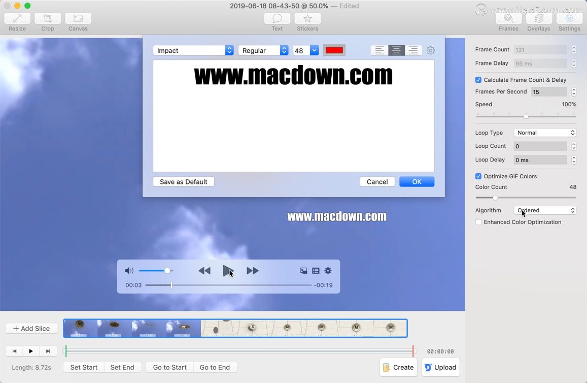The width and height of the screenshot is (587, 383).
Task: Click the Frames Per Second field
Action: pos(549,92)
